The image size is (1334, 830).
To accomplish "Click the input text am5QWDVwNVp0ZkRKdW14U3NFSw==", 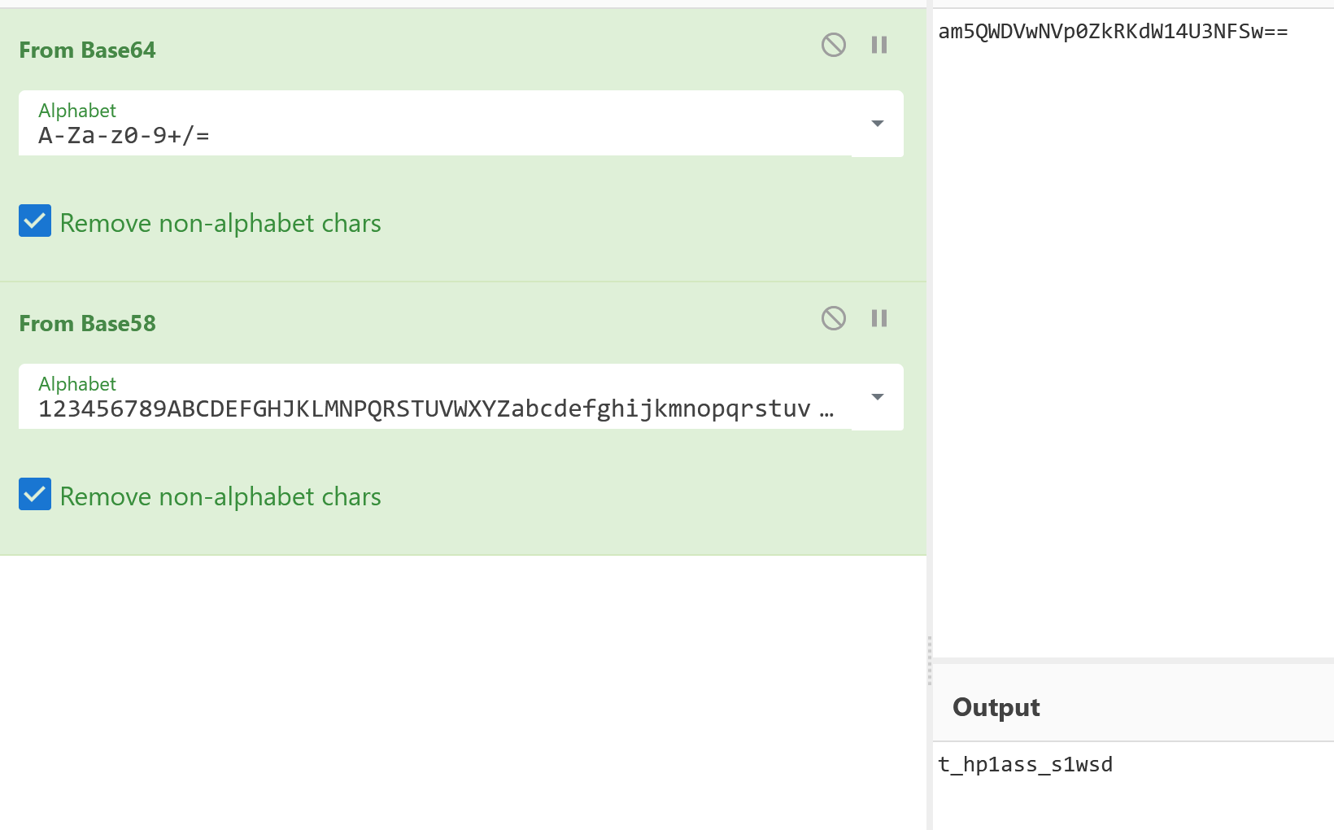I will 1112,32.
